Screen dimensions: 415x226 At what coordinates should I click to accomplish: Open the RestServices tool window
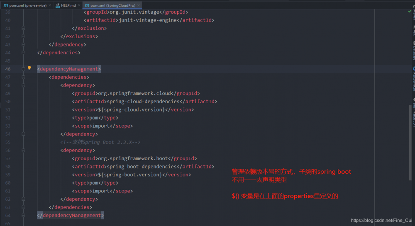[414, 79]
